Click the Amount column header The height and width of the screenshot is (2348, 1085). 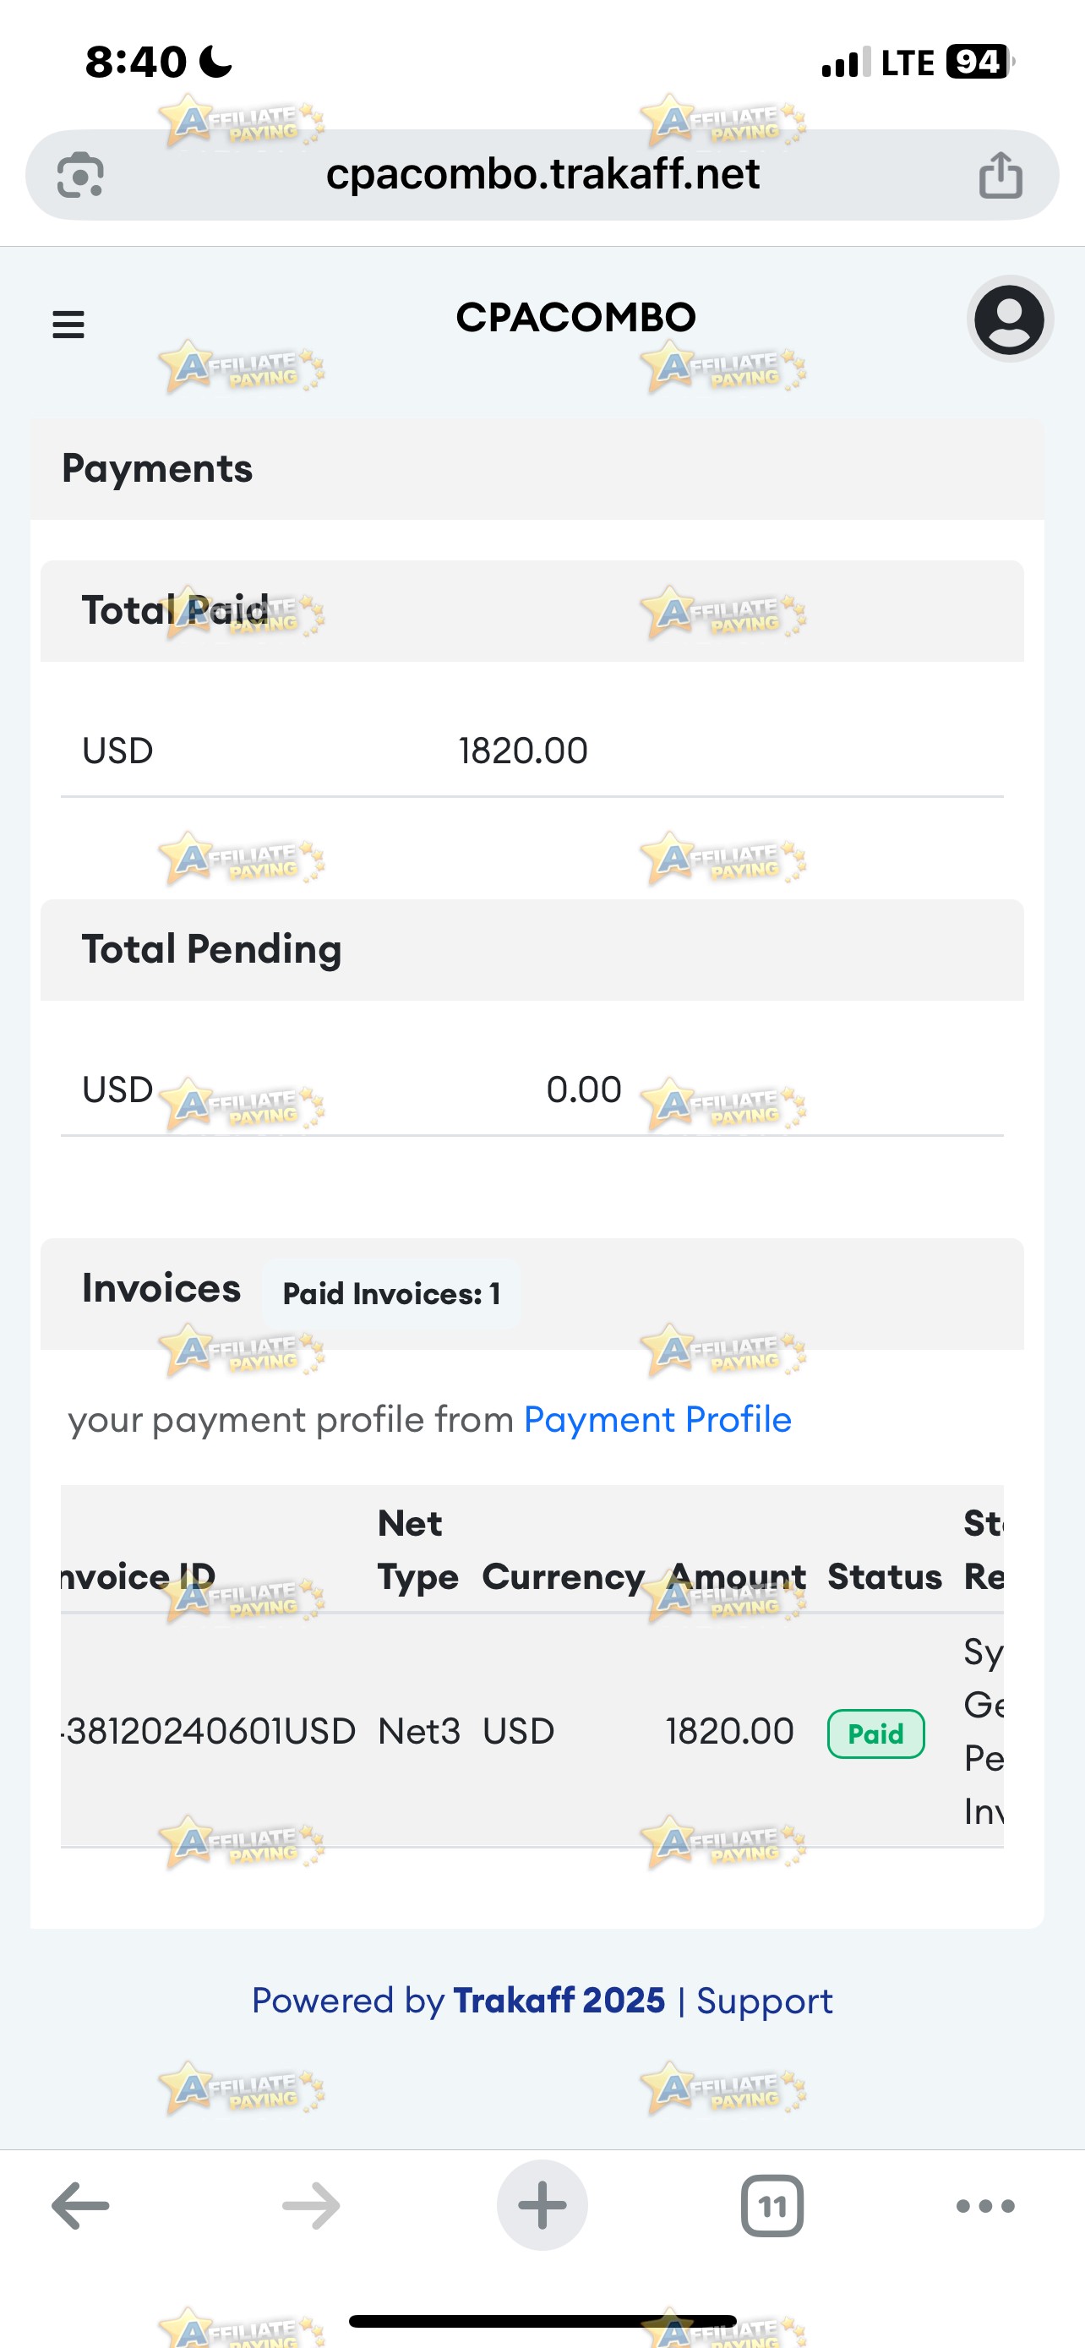tap(737, 1577)
